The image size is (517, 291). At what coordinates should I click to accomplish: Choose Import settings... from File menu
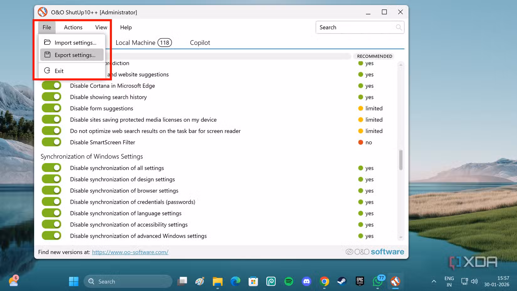click(x=72, y=43)
